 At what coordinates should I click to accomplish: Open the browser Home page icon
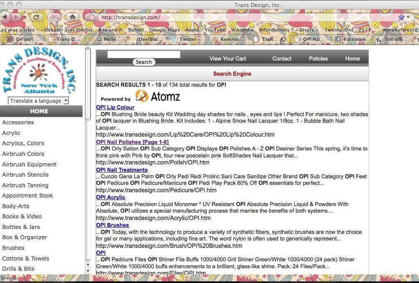(73, 17)
